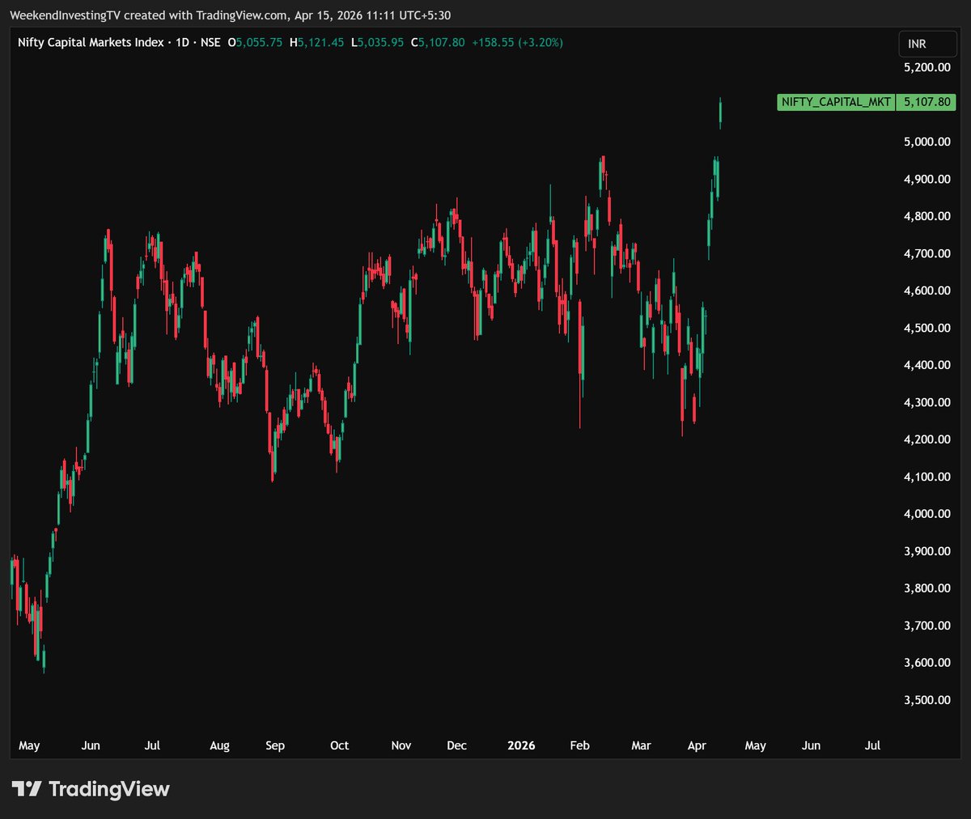The width and height of the screenshot is (971, 819).
Task: Click the latest green candle above 5,000
Action: click(x=720, y=112)
